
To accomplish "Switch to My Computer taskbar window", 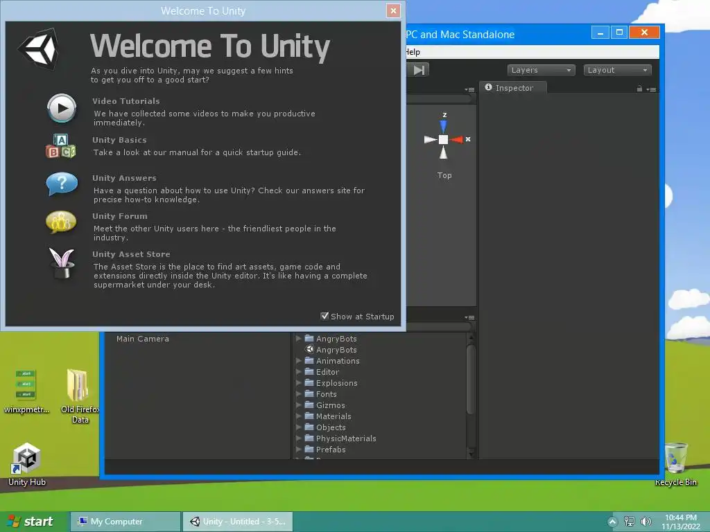I will tap(125, 522).
